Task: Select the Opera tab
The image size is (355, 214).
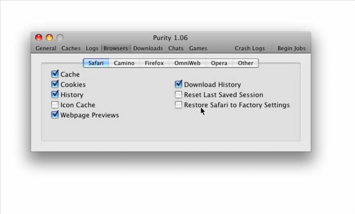Action: point(219,63)
